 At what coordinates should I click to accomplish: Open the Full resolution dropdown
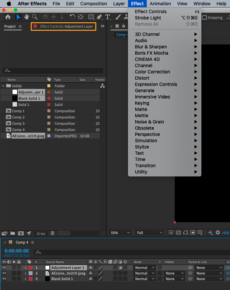(150, 233)
